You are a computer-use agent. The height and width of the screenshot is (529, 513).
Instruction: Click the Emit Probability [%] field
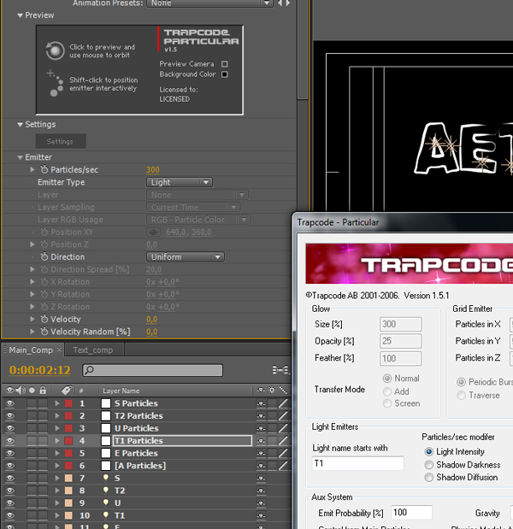(x=411, y=513)
